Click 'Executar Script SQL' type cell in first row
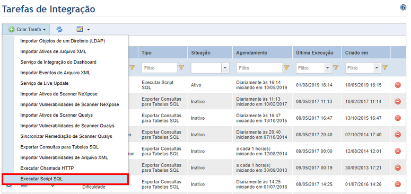 tap(158, 85)
